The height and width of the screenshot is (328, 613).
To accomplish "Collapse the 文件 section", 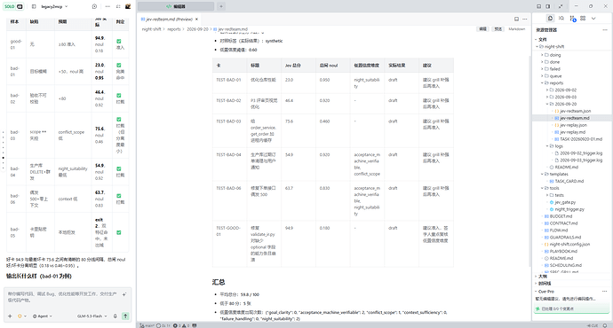I will pyautogui.click(x=570, y=39).
